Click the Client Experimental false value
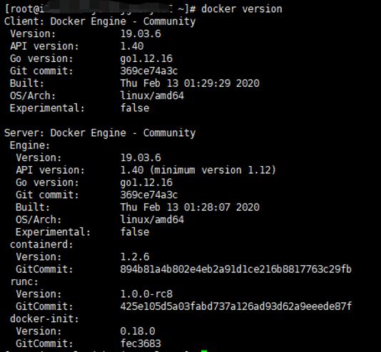This screenshot has height=352, width=381. pos(135,108)
